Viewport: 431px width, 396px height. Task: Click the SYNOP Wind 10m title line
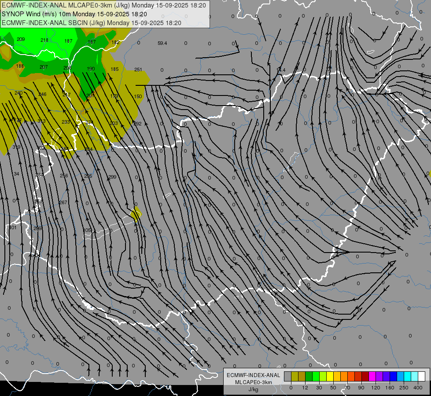click(74, 14)
